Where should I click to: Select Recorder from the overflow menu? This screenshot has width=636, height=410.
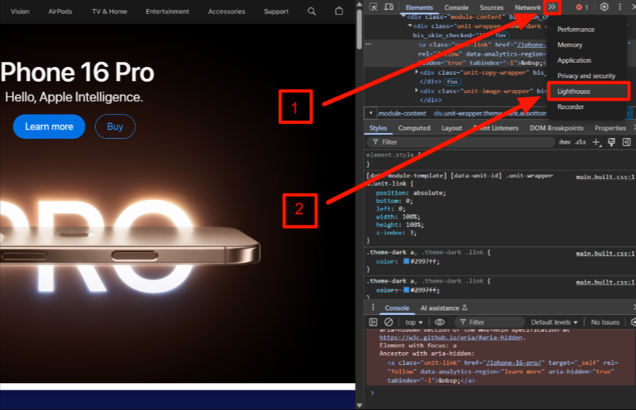(570, 107)
